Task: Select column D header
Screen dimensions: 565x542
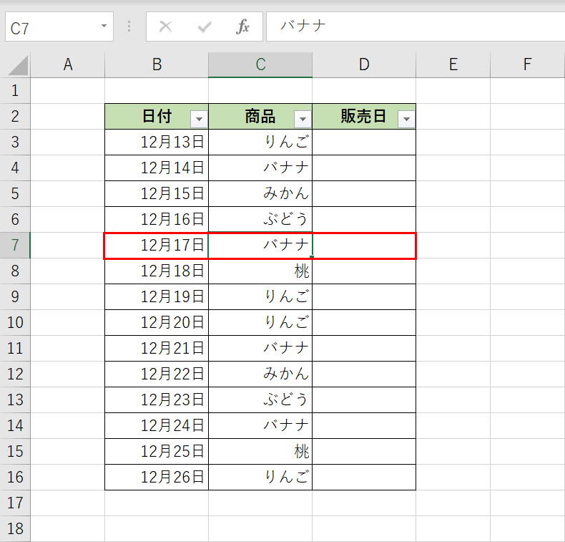Action: 364,64
